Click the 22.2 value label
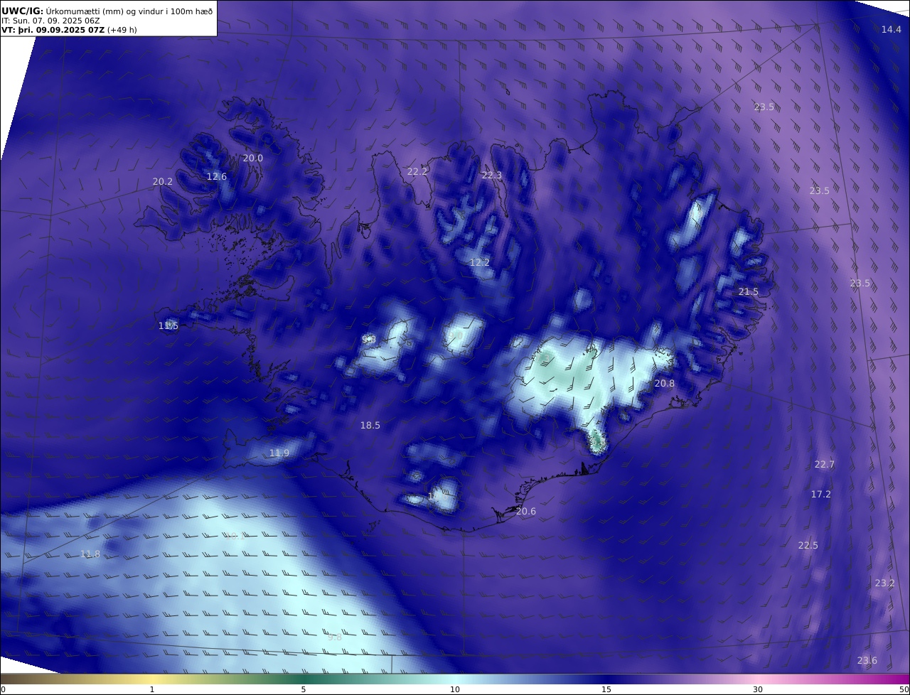This screenshot has height=695, width=910. point(417,171)
